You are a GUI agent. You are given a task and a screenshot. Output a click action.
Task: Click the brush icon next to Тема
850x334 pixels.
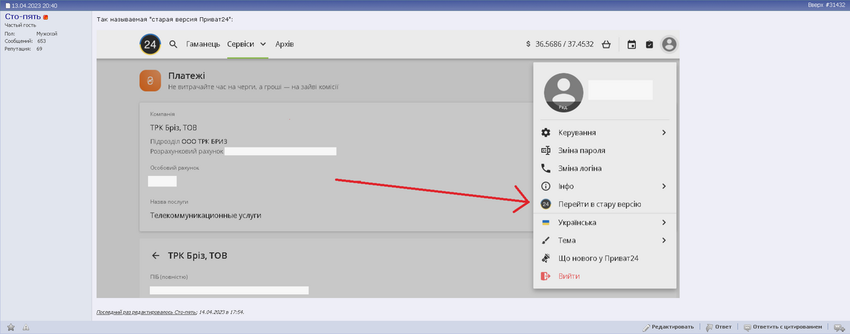pos(546,240)
